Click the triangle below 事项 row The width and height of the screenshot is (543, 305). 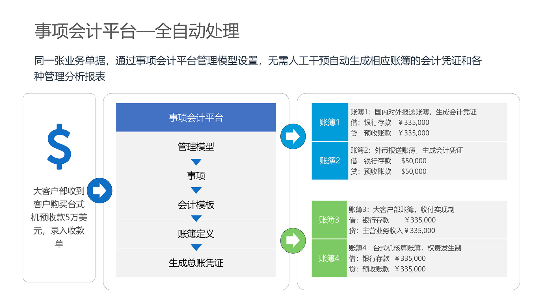(196, 190)
